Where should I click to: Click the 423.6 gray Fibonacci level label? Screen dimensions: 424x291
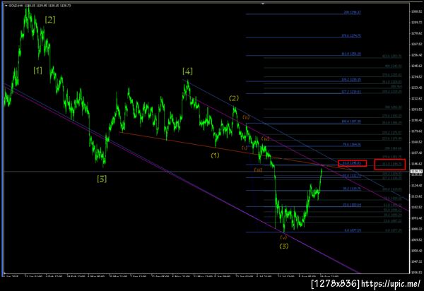[391, 57]
